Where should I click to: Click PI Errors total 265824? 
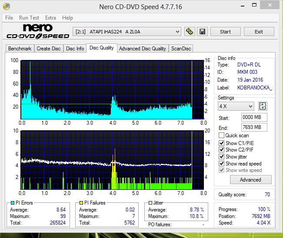coord(58,223)
